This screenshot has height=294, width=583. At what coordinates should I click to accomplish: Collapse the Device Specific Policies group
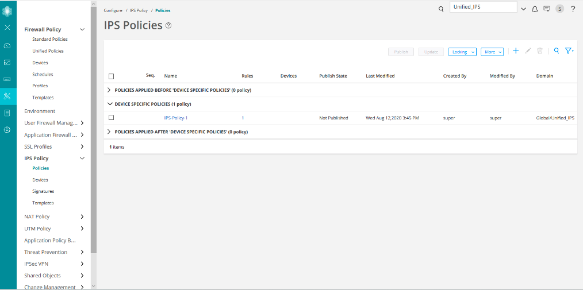[110, 104]
